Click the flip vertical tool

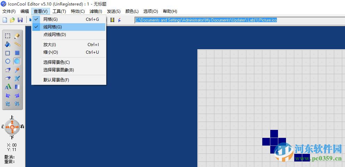[17, 104]
